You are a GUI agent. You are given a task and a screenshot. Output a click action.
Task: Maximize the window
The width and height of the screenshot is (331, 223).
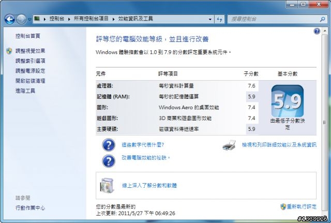(304, 5)
